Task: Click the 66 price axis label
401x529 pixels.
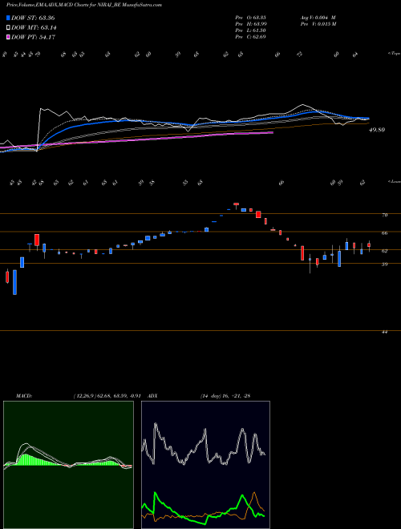Action: coord(384,232)
